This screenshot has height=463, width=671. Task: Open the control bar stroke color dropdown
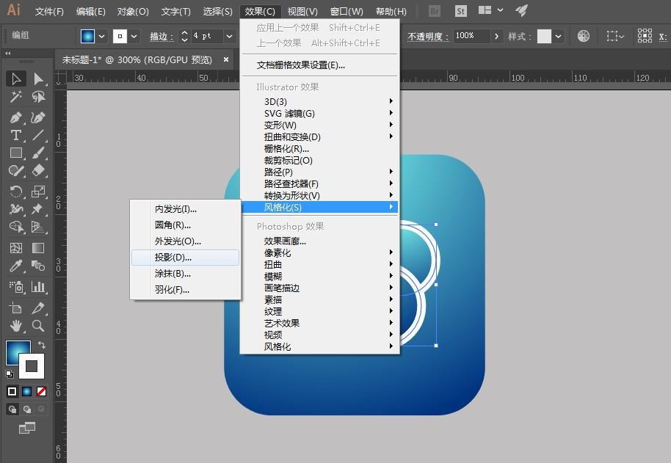pyautogui.click(x=134, y=37)
